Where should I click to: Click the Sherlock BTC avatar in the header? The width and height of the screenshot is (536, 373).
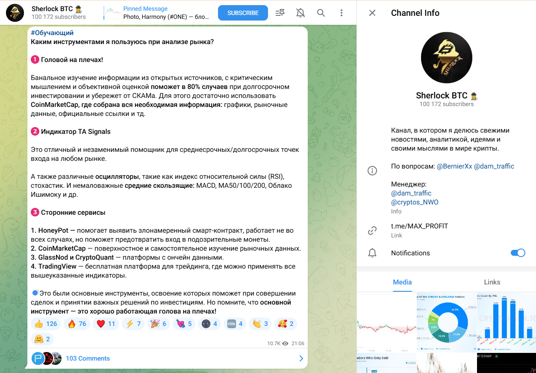coord(15,13)
